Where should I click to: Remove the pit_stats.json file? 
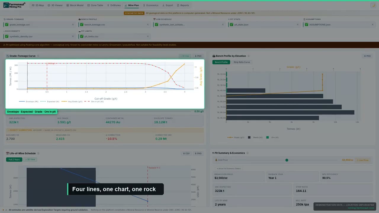coord(298,25)
